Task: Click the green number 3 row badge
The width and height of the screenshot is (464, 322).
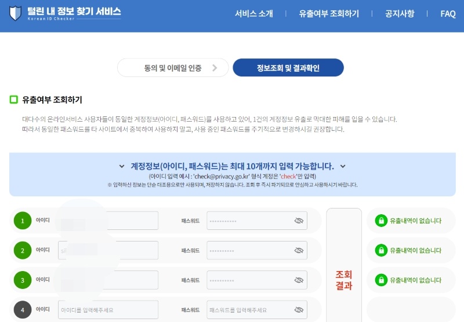Action: tap(23, 280)
